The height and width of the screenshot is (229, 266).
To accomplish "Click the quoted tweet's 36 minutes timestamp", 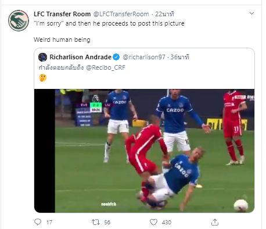I will 179,57.
